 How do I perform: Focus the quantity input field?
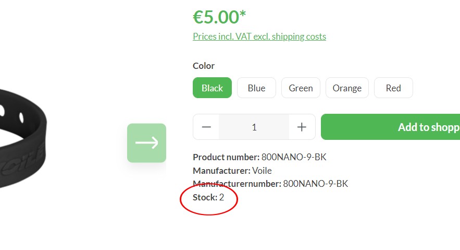254,127
